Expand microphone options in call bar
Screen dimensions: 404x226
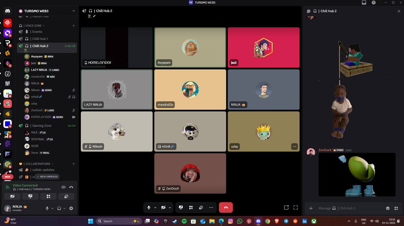point(155,208)
